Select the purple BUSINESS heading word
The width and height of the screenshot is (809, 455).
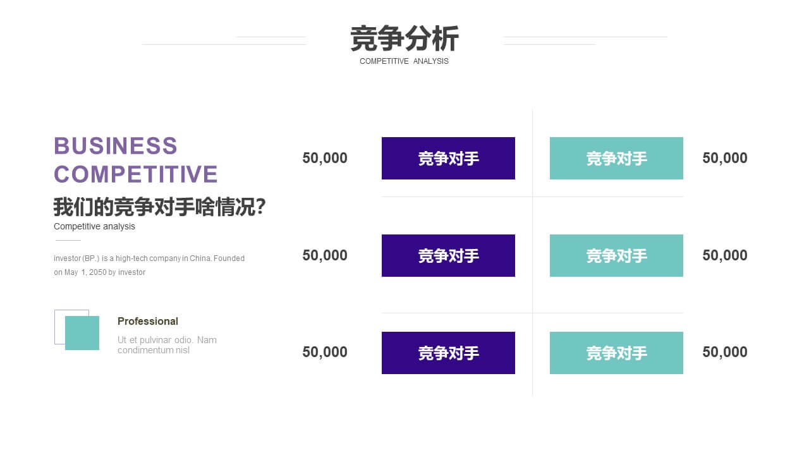[x=116, y=146]
